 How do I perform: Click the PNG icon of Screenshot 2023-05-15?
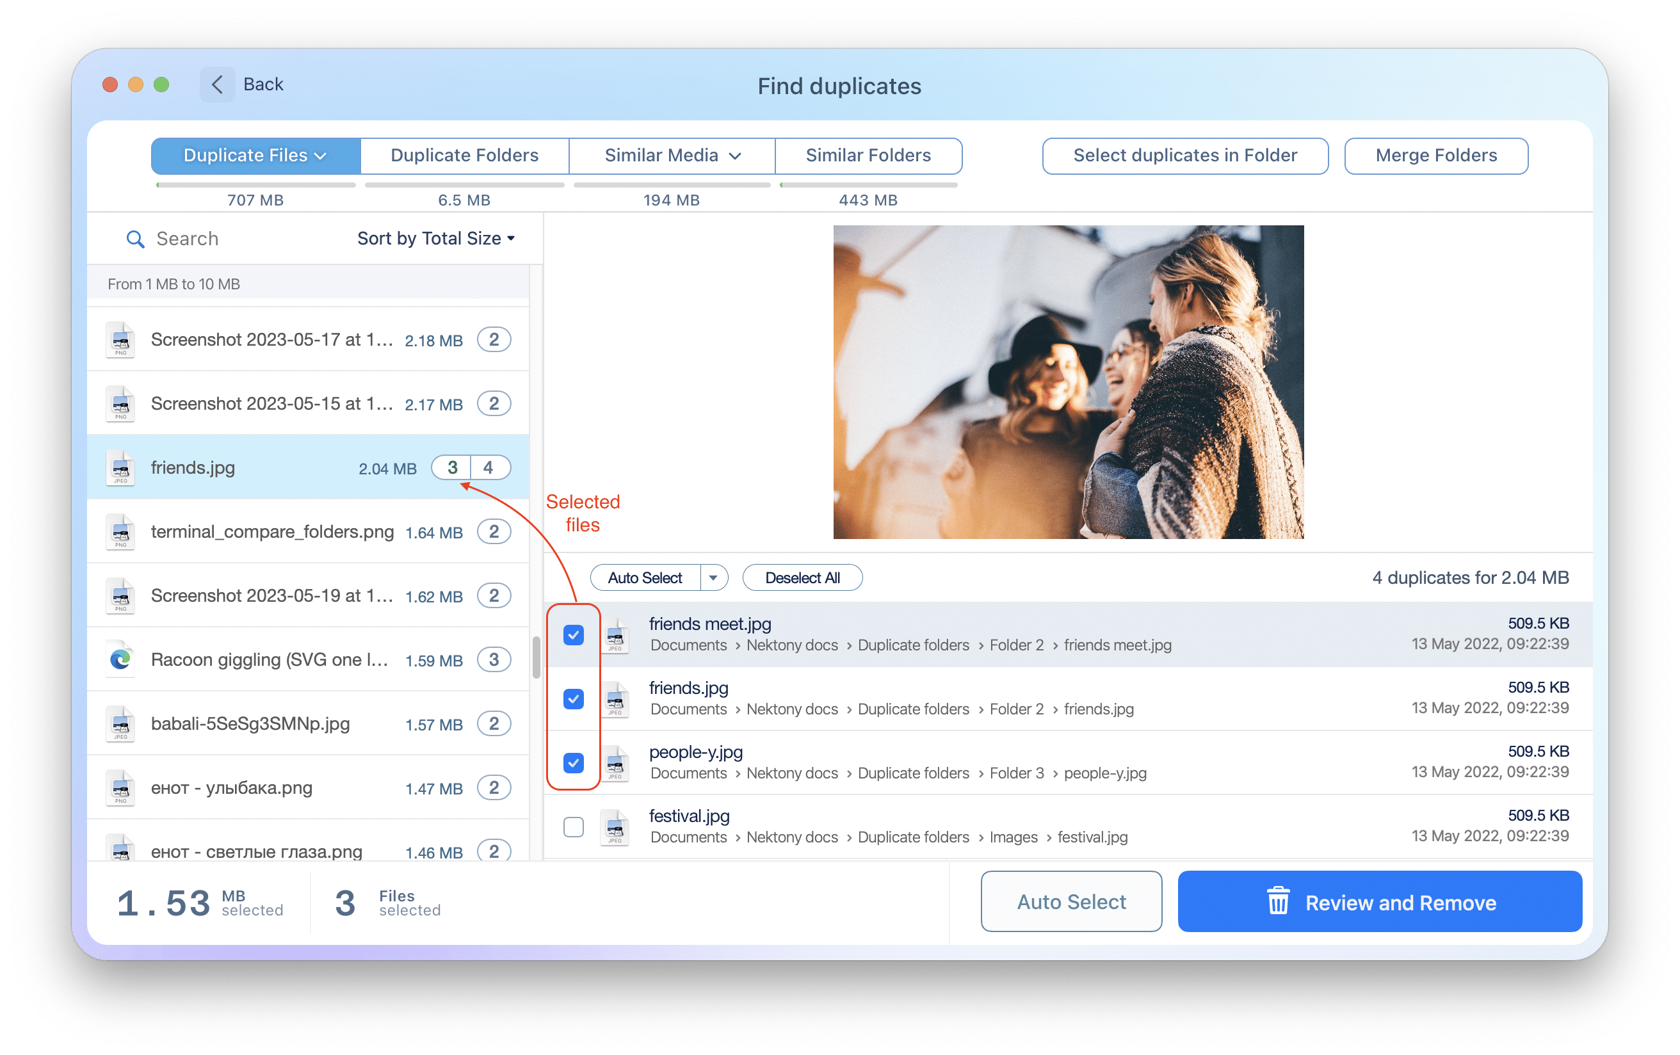pos(120,404)
